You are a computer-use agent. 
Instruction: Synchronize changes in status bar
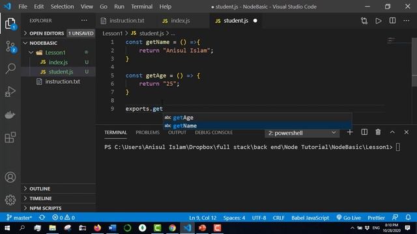[x=42, y=218]
